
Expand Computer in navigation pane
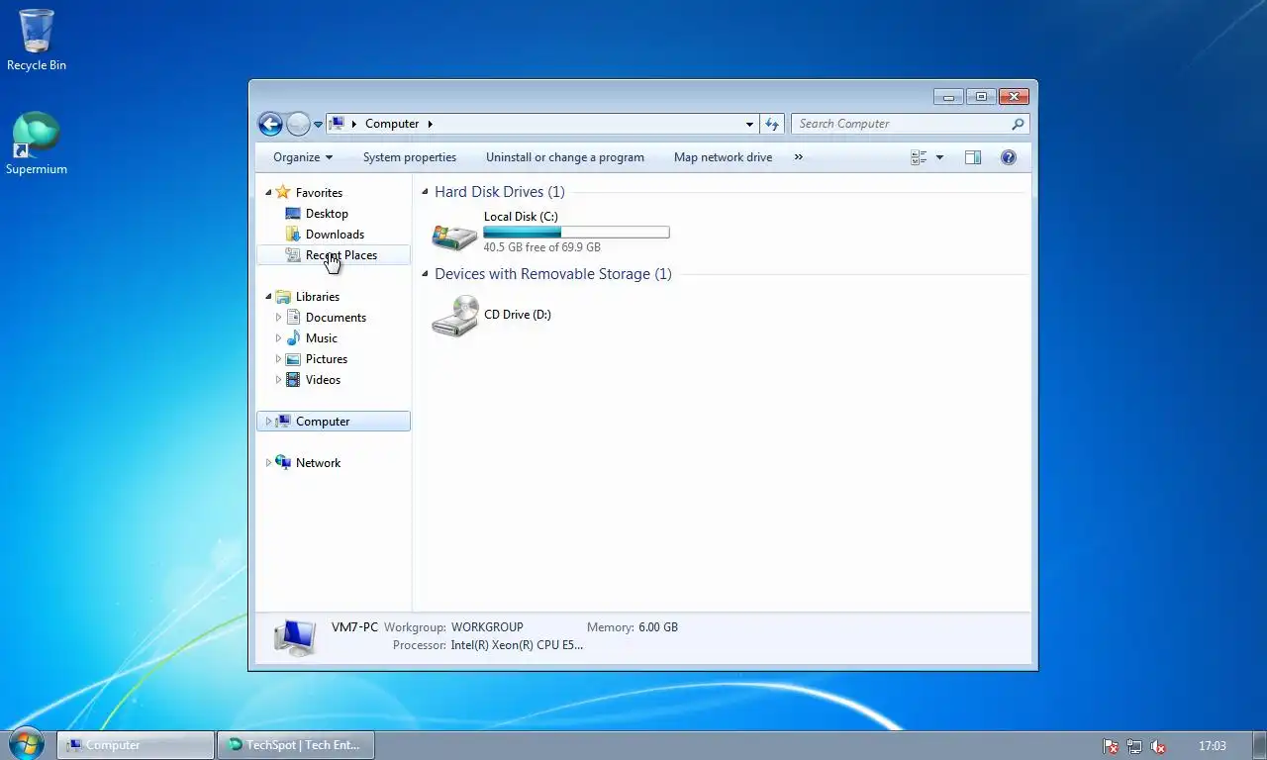(x=268, y=422)
